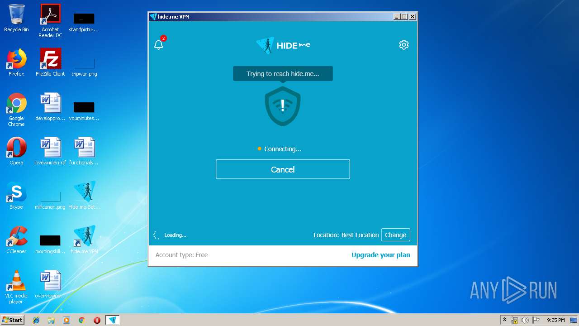Open the notifications bell in hide.me
This screenshot has height=326, width=579.
tap(159, 44)
